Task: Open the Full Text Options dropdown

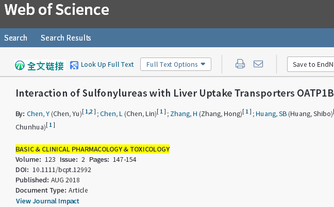Action: (x=176, y=64)
